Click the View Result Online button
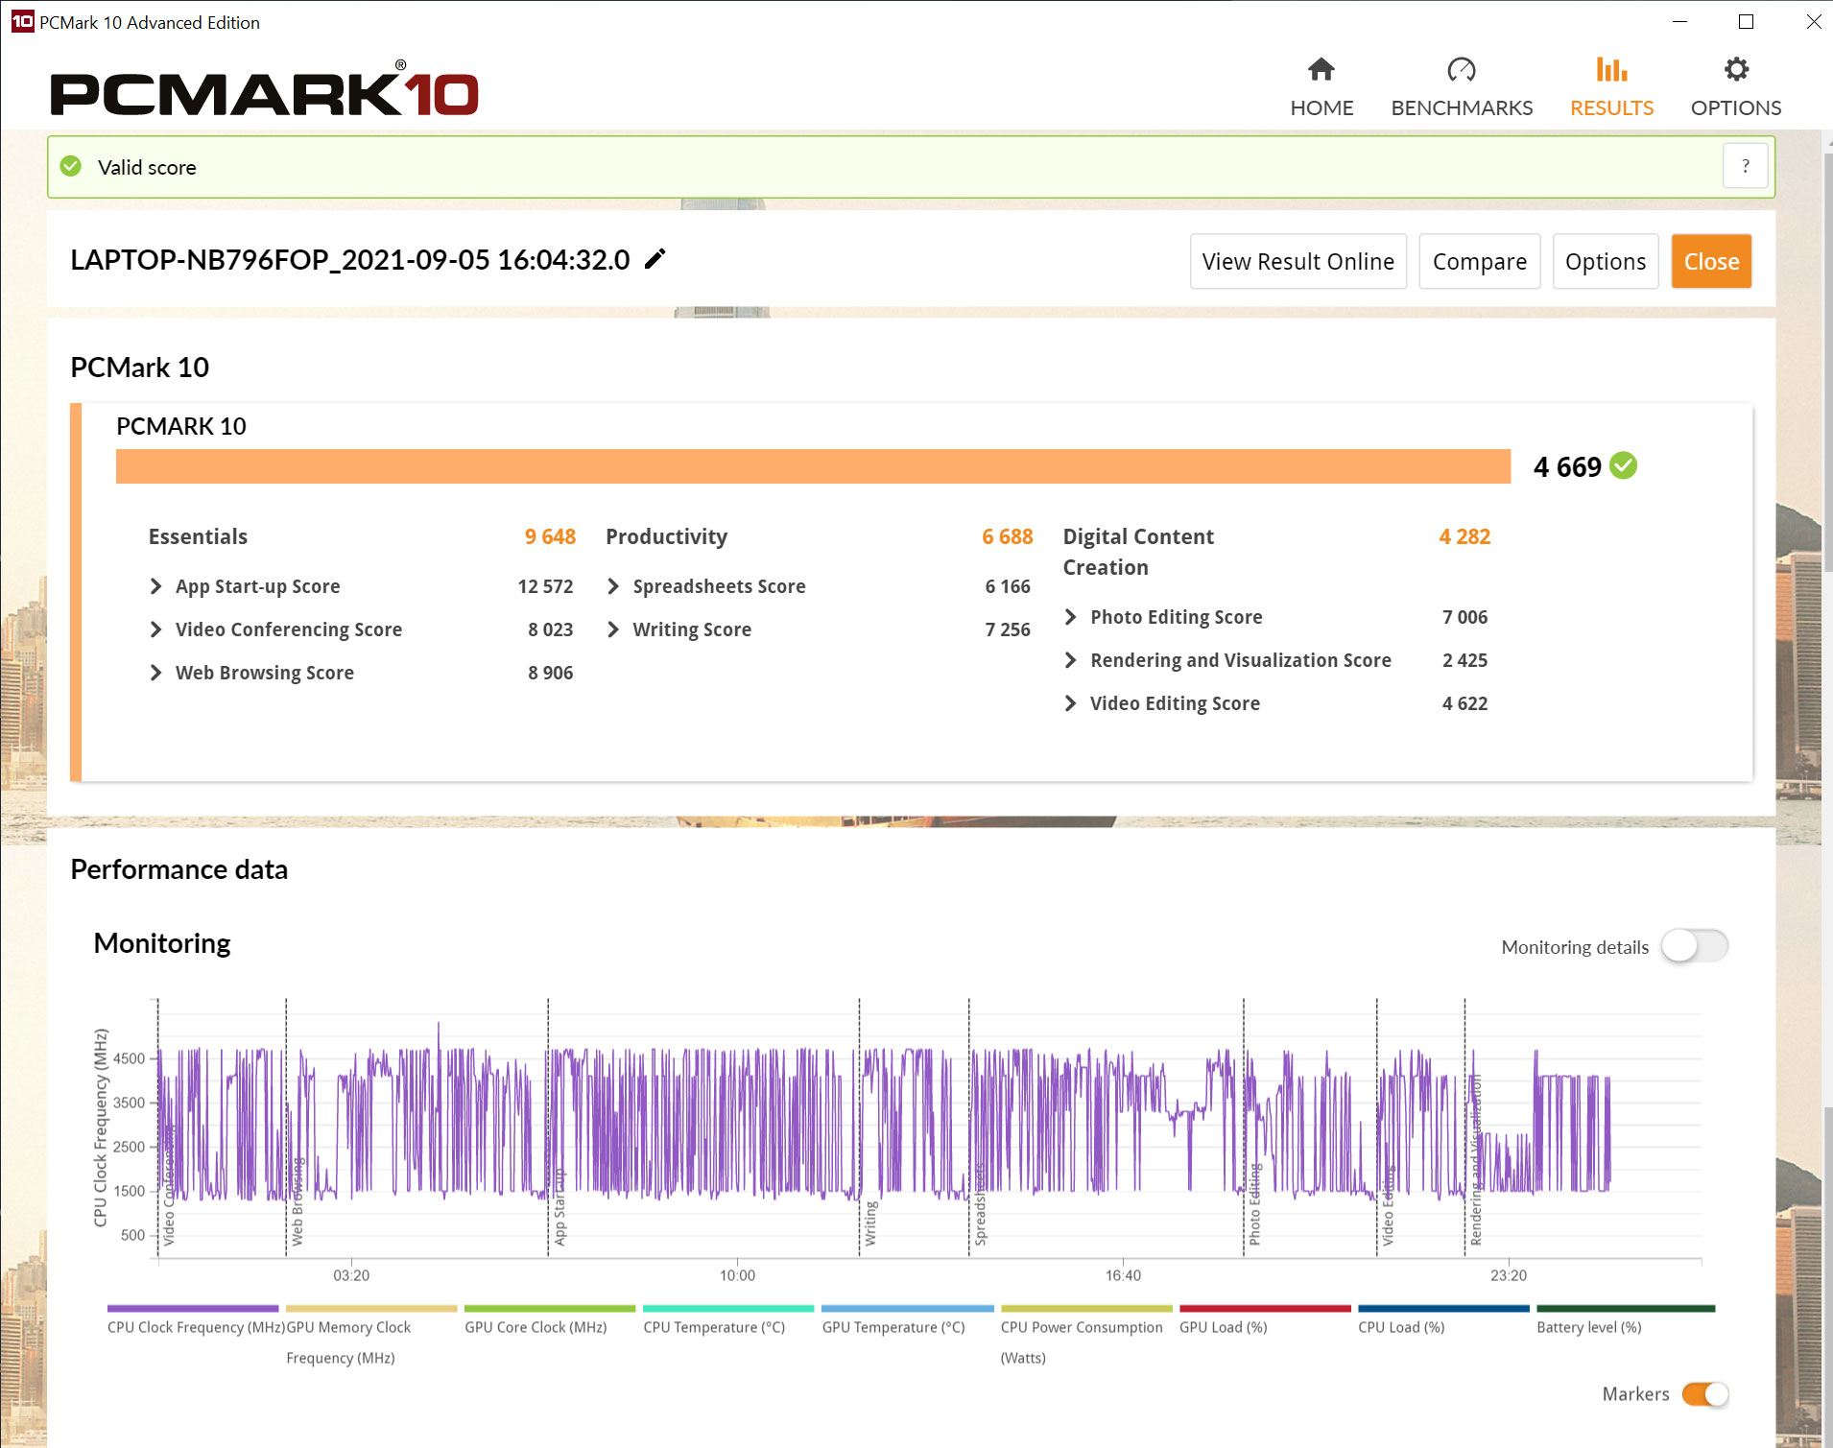This screenshot has height=1448, width=1833. pyautogui.click(x=1297, y=261)
